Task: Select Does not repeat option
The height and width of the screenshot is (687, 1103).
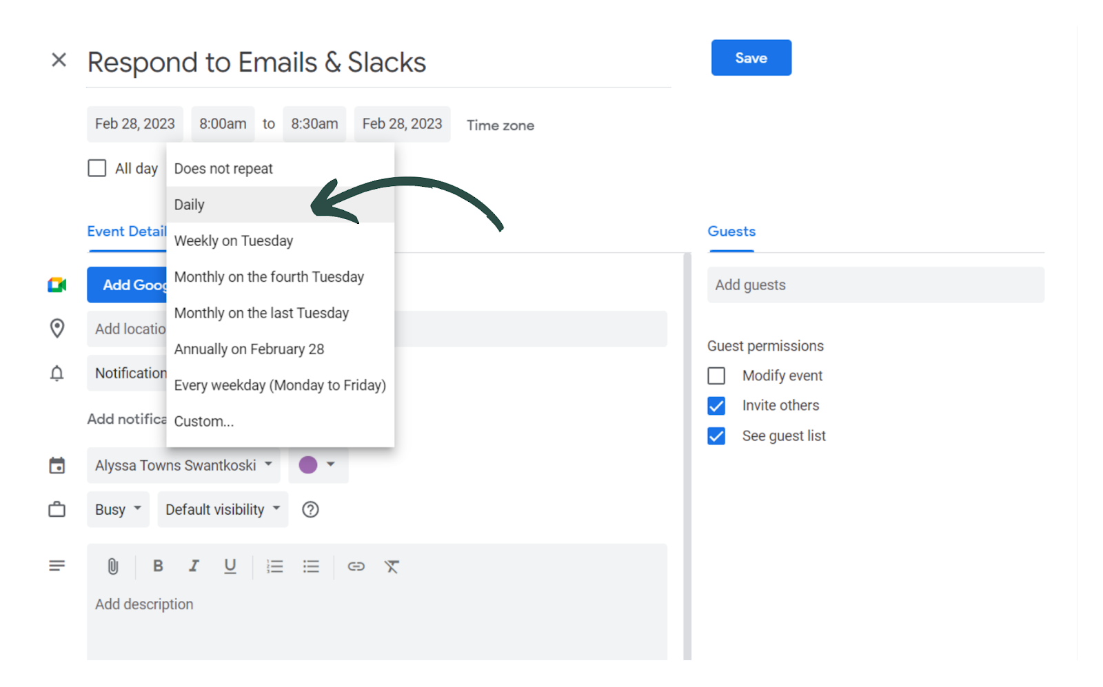Action: pyautogui.click(x=281, y=169)
